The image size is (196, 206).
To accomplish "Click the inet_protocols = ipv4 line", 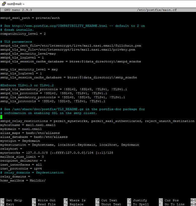I will [x=21, y=169].
